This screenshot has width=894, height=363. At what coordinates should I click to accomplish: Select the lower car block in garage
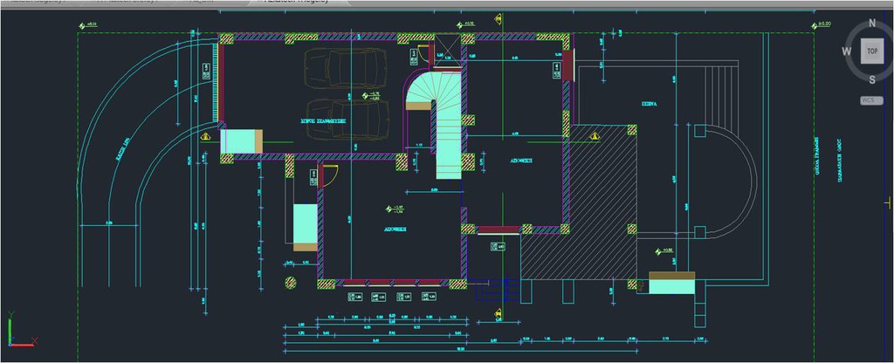pyautogui.click(x=347, y=120)
